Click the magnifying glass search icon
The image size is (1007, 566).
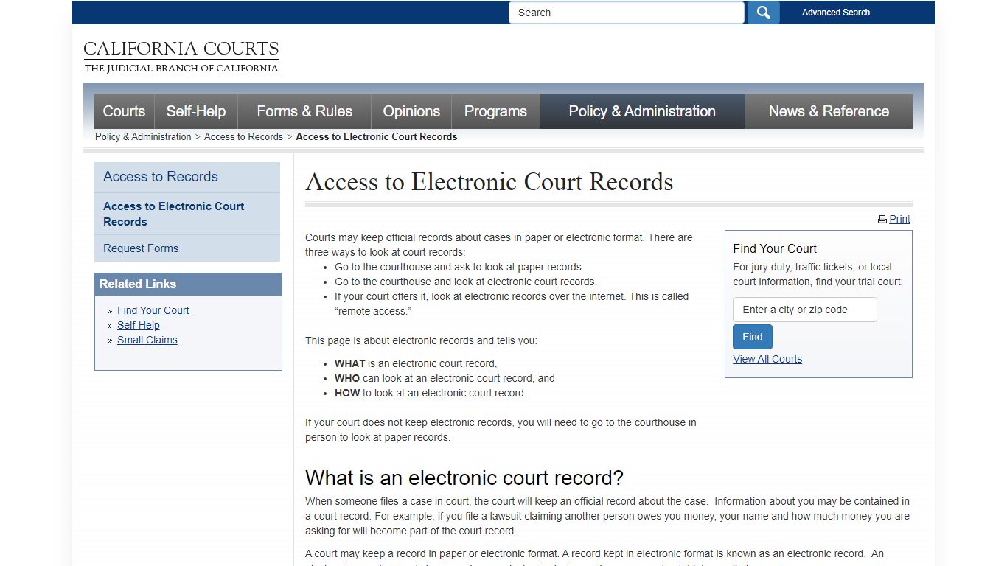[x=763, y=13]
